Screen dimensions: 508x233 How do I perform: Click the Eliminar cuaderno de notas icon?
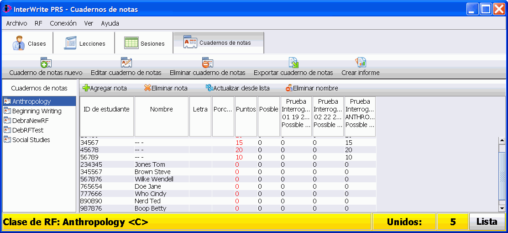(x=207, y=62)
